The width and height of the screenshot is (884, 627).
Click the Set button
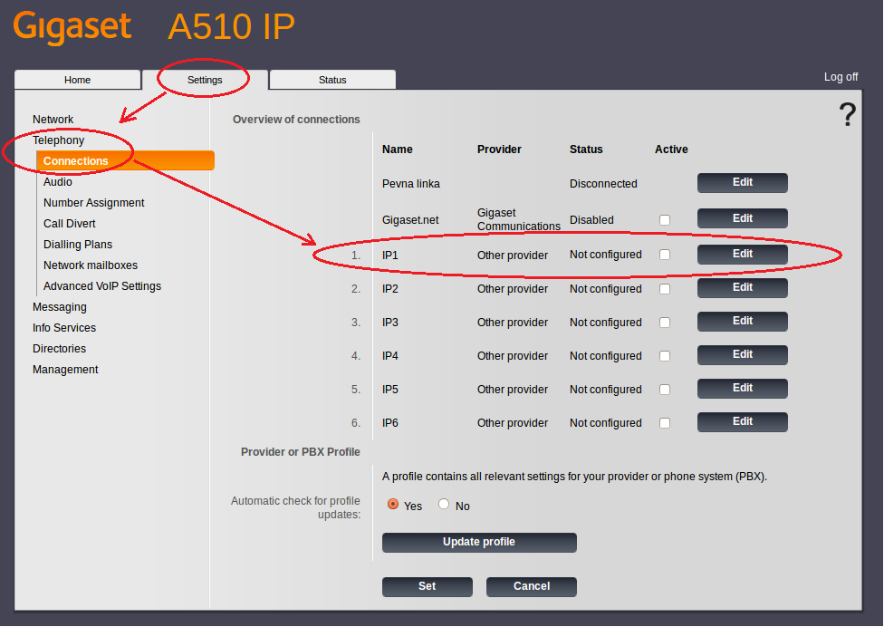[427, 587]
